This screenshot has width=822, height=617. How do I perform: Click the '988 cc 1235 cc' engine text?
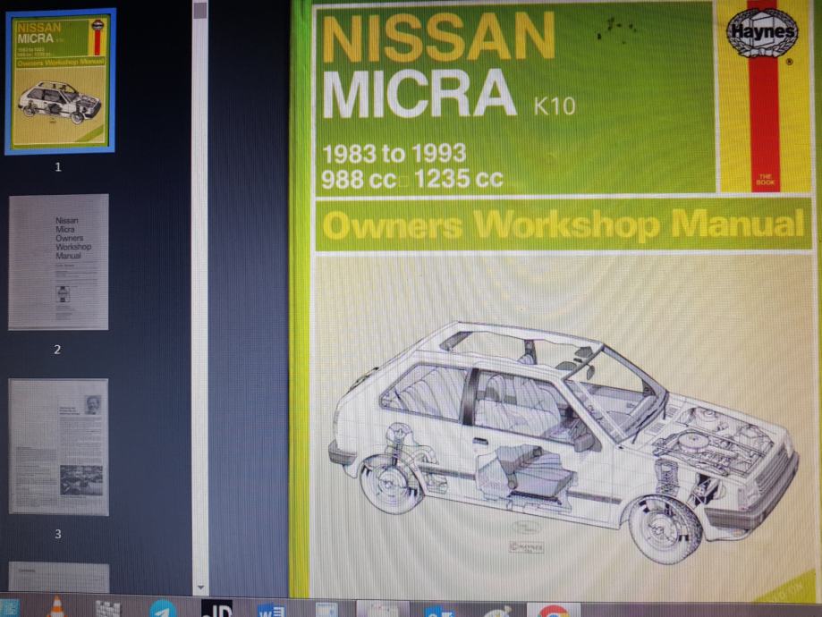[412, 179]
